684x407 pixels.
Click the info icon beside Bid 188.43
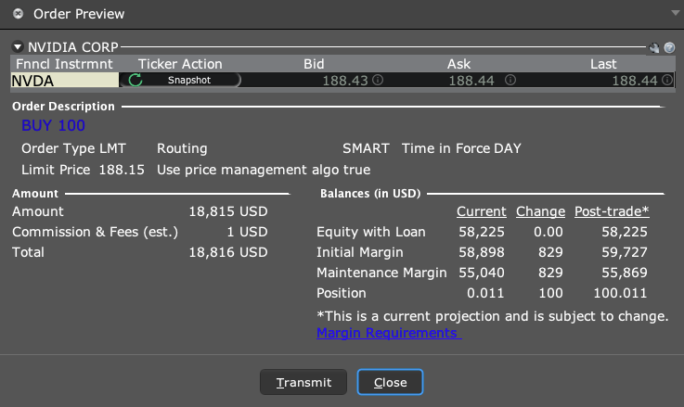point(378,80)
